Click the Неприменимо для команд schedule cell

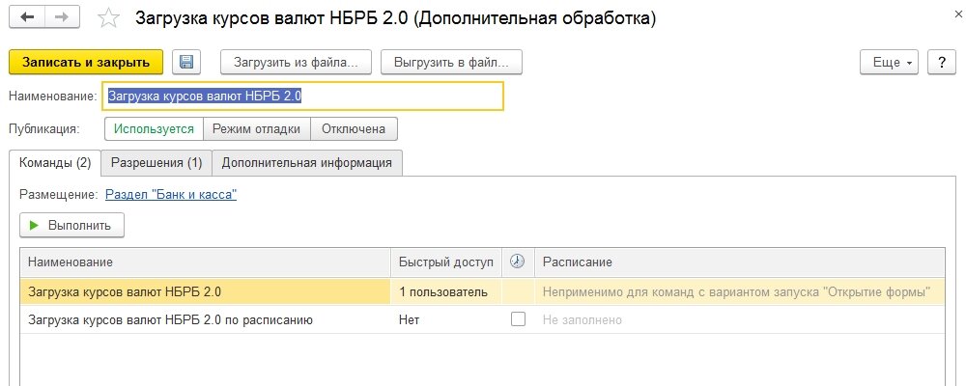739,291
